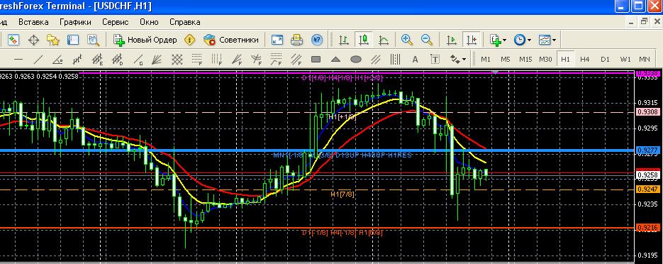Zoom out of the chart
Image resolution: width=663 pixels, height=264 pixels.
pyautogui.click(x=427, y=40)
